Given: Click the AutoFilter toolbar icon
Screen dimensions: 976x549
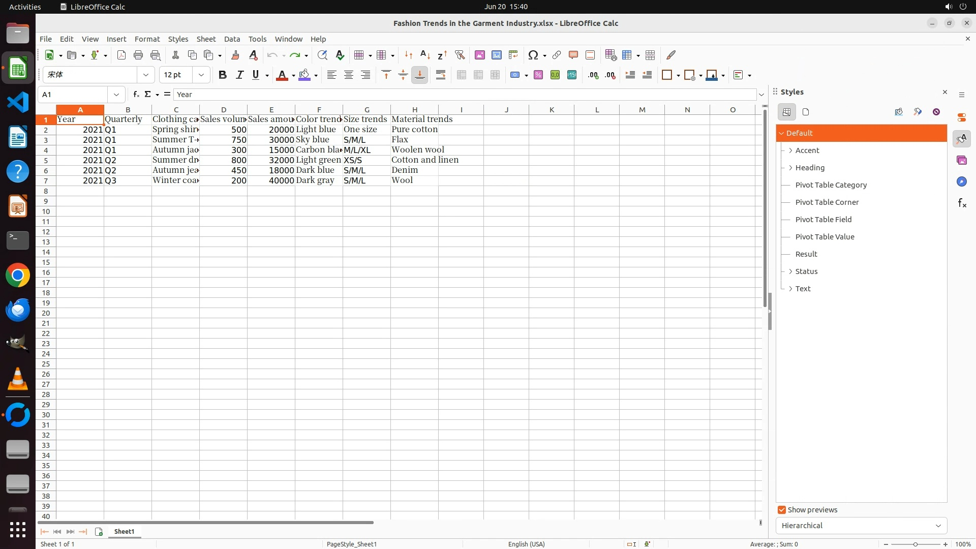Looking at the screenshot, I should pyautogui.click(x=460, y=55).
